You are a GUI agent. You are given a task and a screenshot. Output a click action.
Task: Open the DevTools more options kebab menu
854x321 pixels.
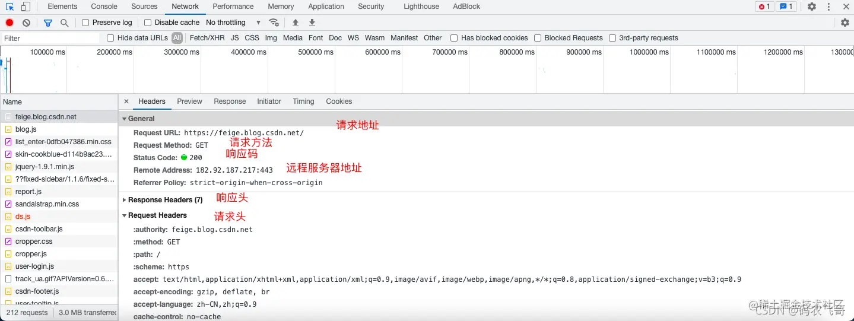(829, 7)
